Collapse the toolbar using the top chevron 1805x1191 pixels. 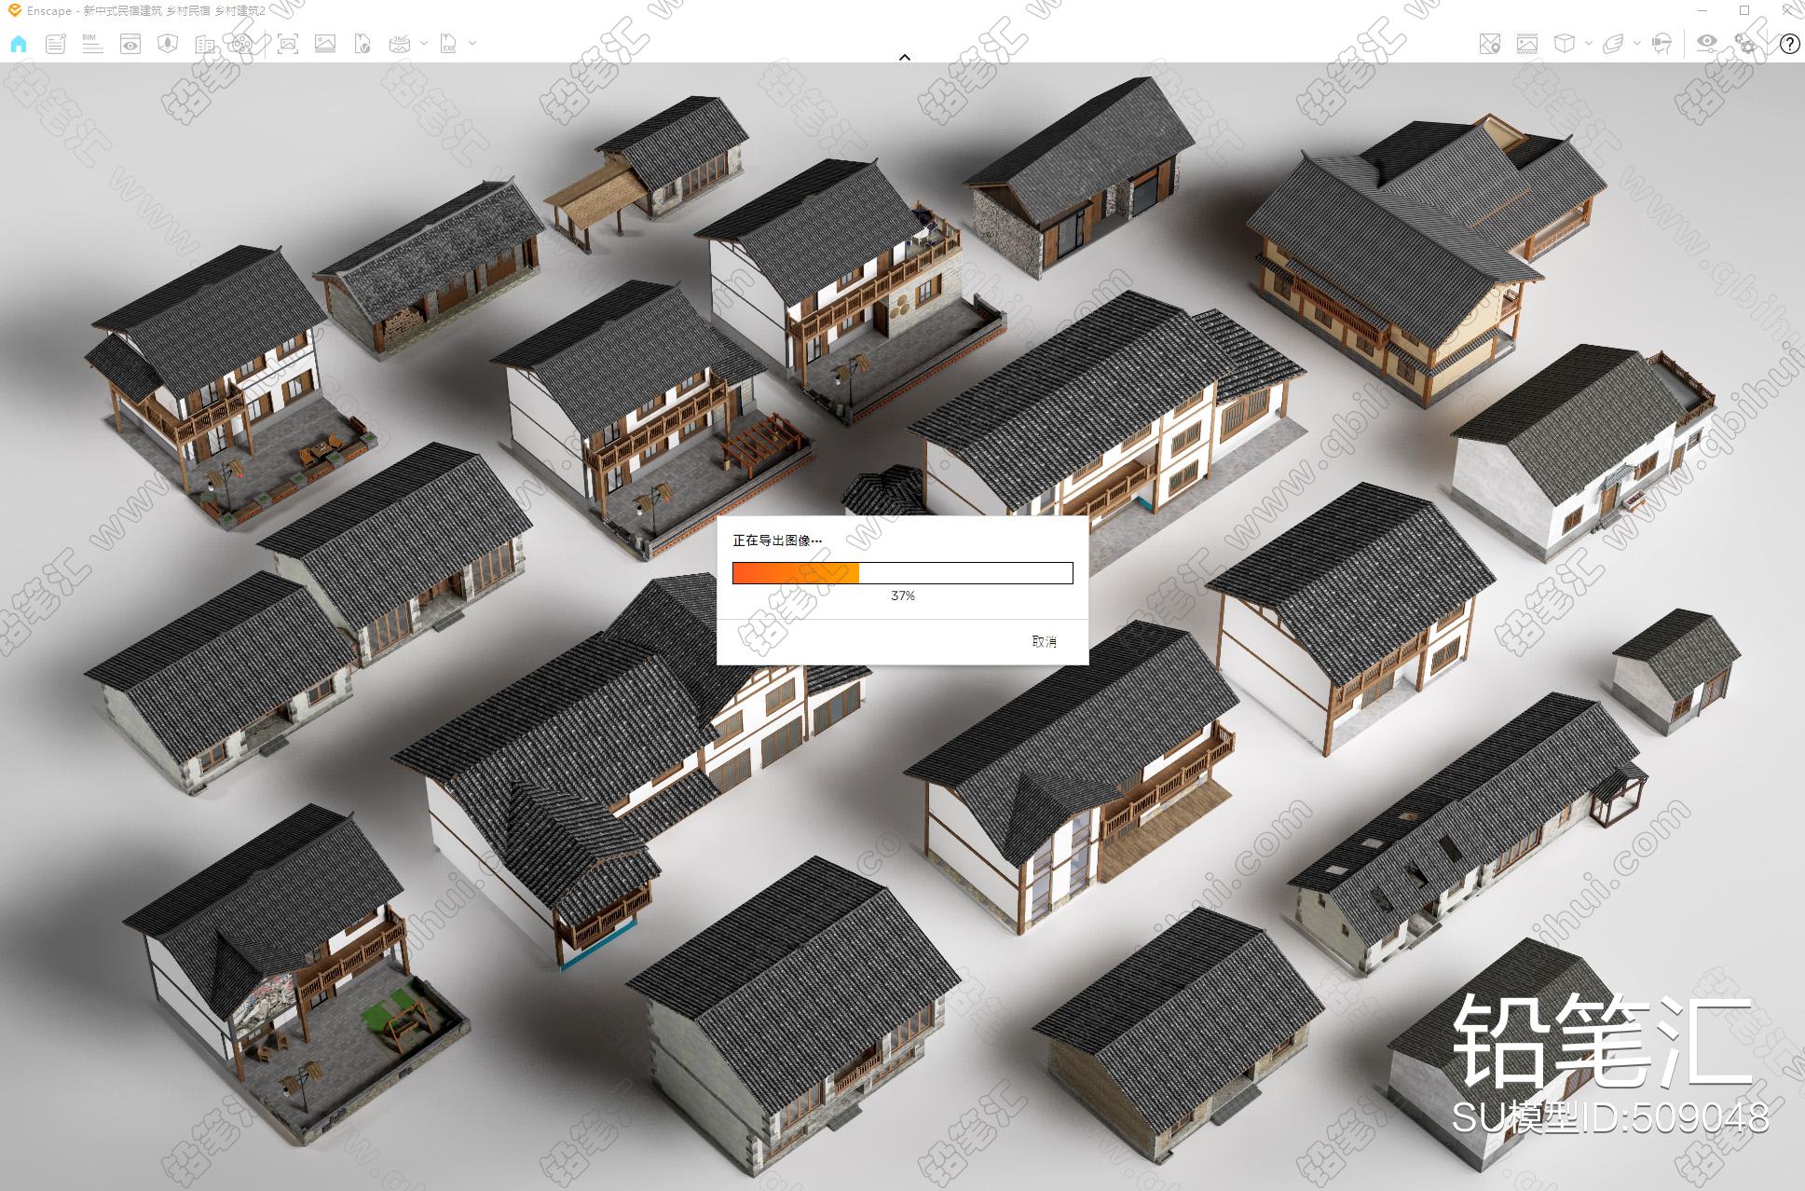tap(904, 57)
